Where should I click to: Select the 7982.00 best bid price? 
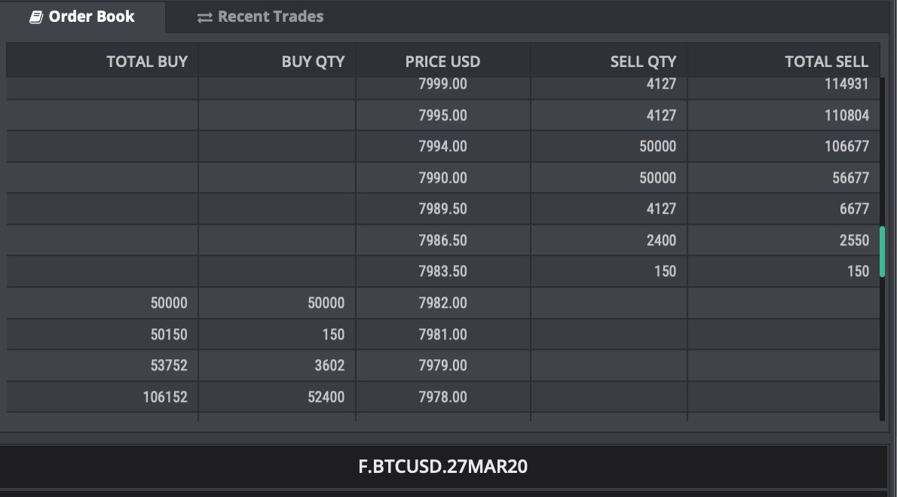click(442, 303)
